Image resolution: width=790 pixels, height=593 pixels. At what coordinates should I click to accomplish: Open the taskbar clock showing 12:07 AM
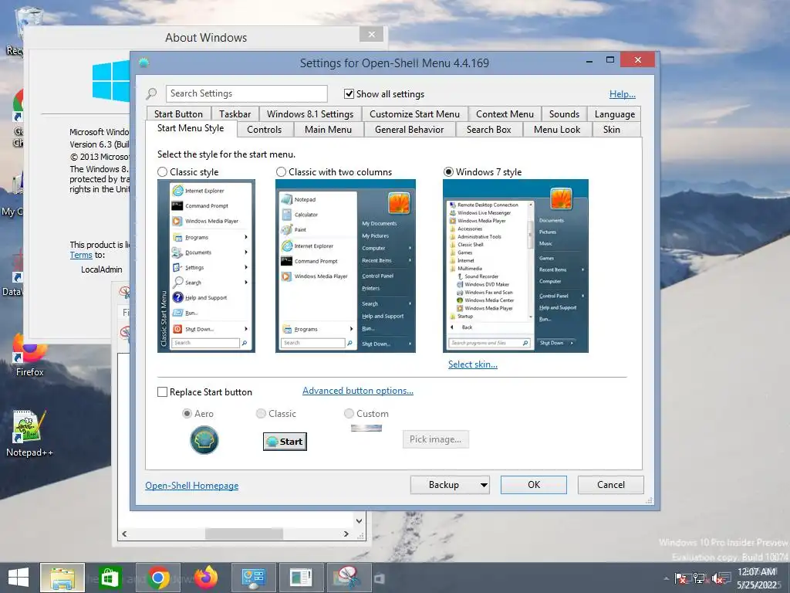click(757, 578)
